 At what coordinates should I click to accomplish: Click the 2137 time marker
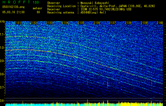click(x=112, y=23)
